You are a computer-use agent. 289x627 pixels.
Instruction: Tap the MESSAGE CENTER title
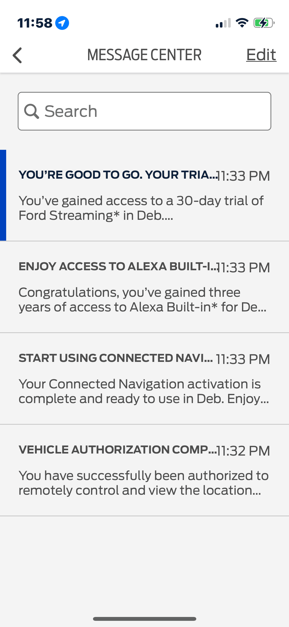144,55
